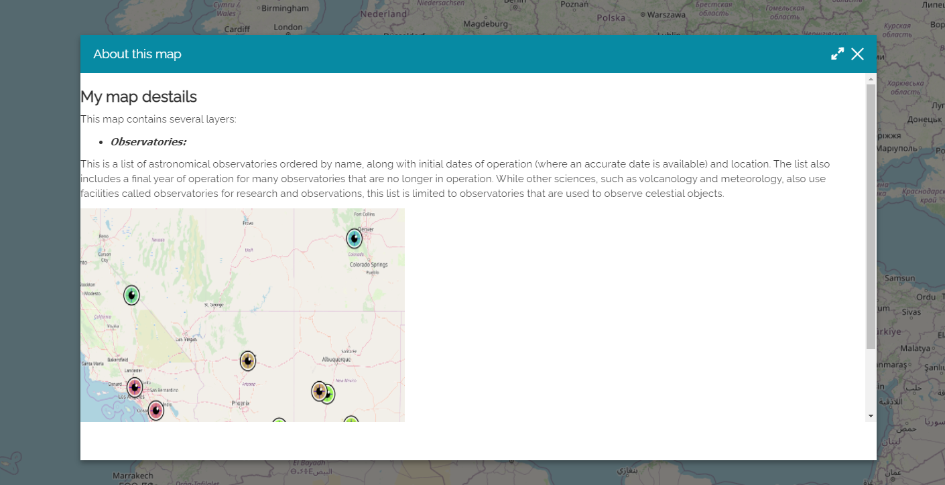Click the 'My map destails' heading
This screenshot has height=485, width=945.
[139, 96]
